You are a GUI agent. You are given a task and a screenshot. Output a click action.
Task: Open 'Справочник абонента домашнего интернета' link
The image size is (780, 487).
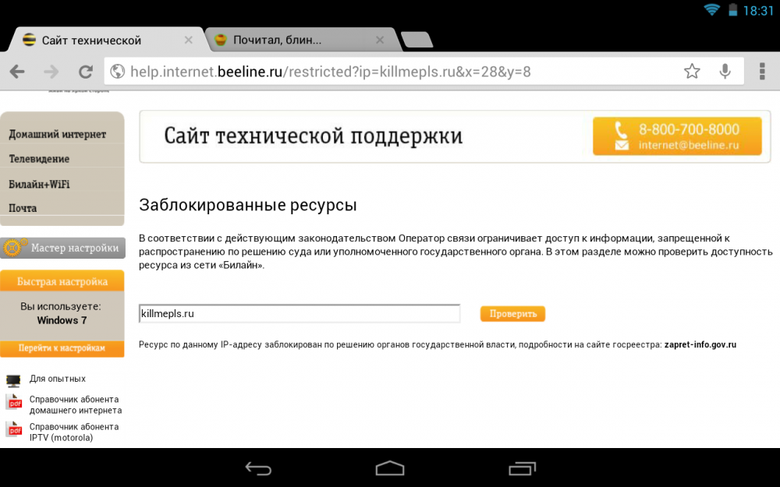pyautogui.click(x=76, y=404)
